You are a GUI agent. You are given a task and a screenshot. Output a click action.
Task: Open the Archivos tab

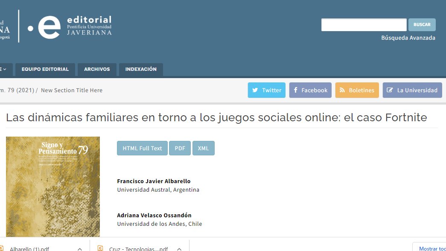click(97, 69)
